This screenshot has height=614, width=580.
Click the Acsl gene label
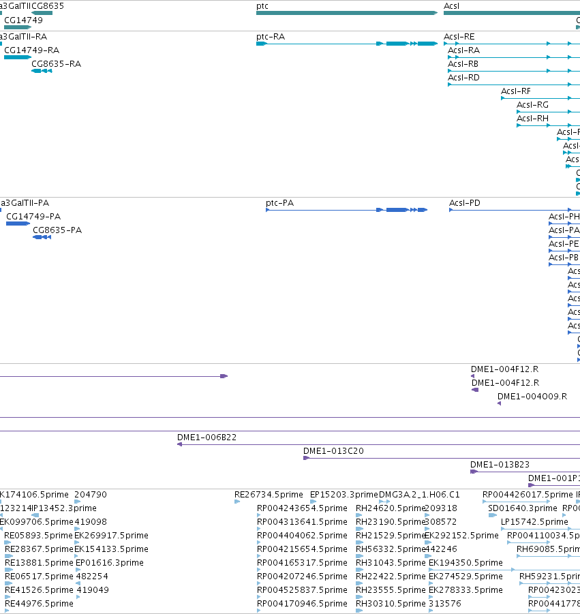451,6
